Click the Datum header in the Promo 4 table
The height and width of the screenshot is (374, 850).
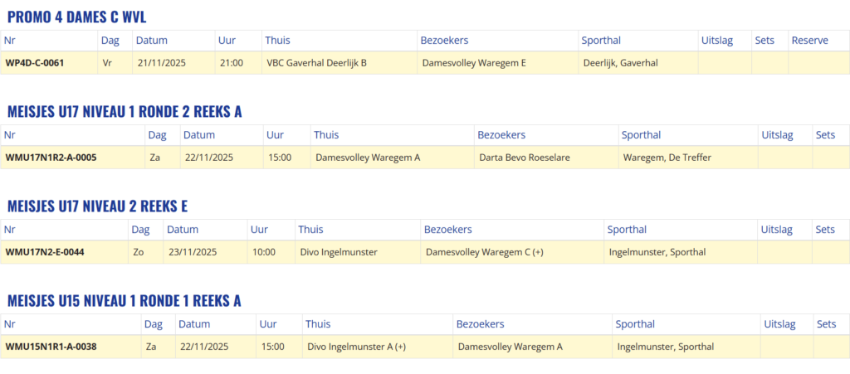(x=152, y=41)
